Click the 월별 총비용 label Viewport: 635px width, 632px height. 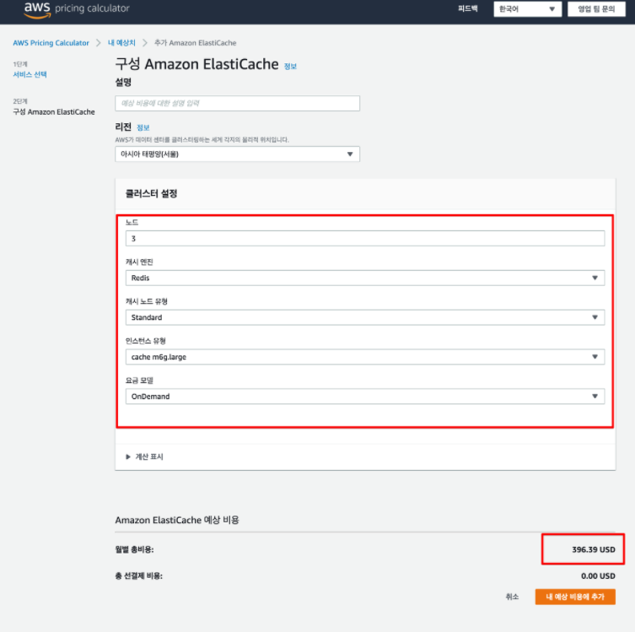click(x=134, y=550)
